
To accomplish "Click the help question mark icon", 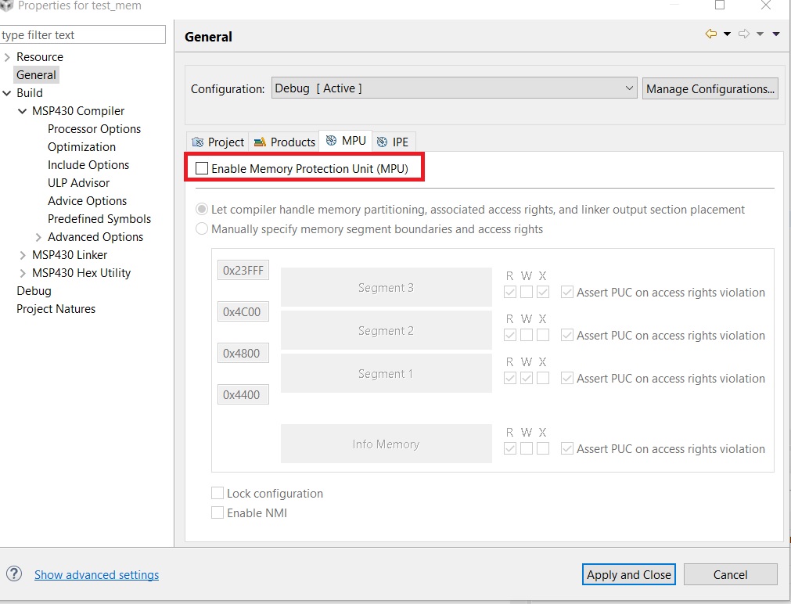I will [15, 574].
